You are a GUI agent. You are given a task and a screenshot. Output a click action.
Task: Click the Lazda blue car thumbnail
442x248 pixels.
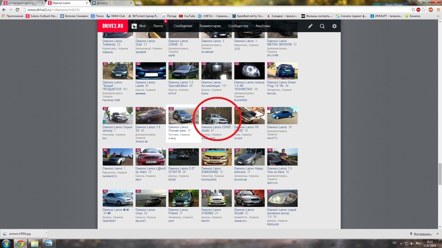pyautogui.click(x=151, y=71)
